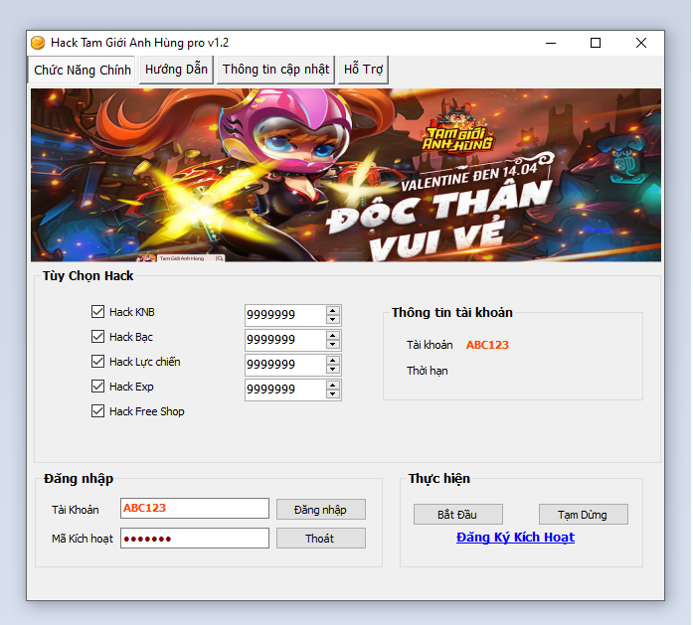Select the Hỗ Trợ tab
Image resolution: width=693 pixels, height=625 pixels.
(363, 70)
